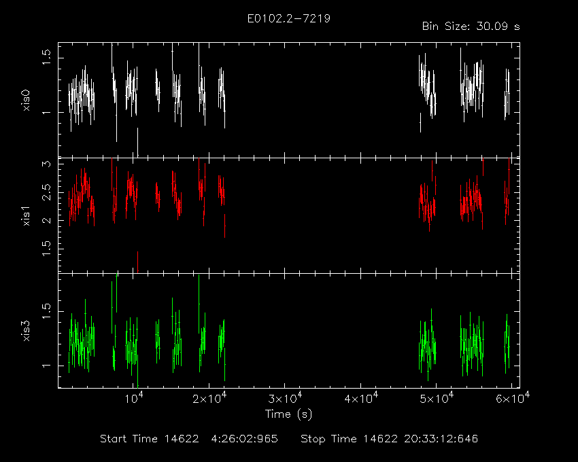Click the 2 tick label in xis1 panel
Image resolution: width=578 pixels, height=462 pixels.
click(46, 221)
